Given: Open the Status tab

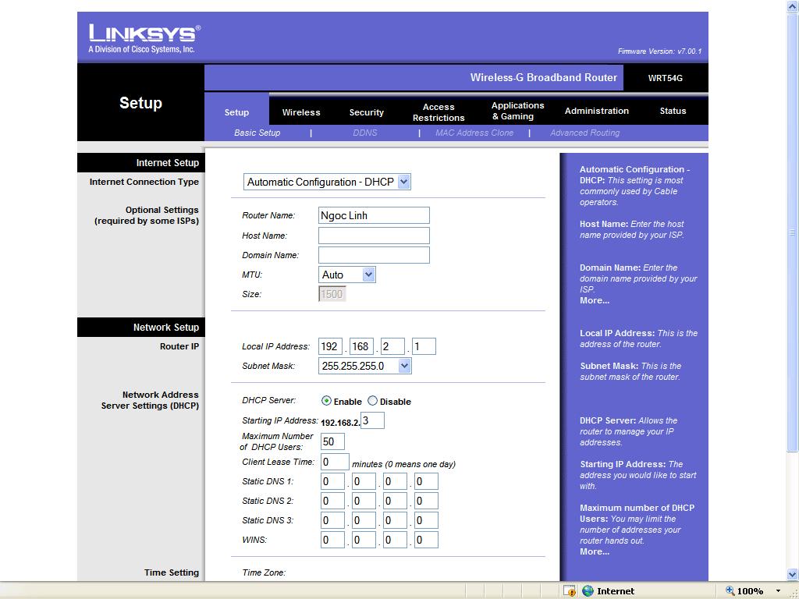Looking at the screenshot, I should point(673,111).
